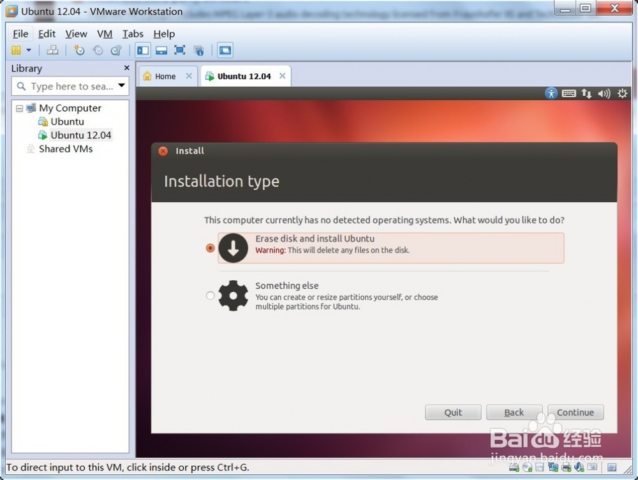Select the Something else radio button
Screen dimensions: 638x480
pos(210,296)
